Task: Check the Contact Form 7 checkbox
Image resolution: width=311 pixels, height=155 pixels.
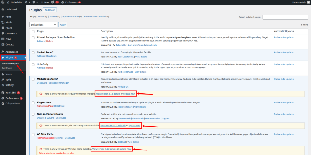Action: click(33, 52)
